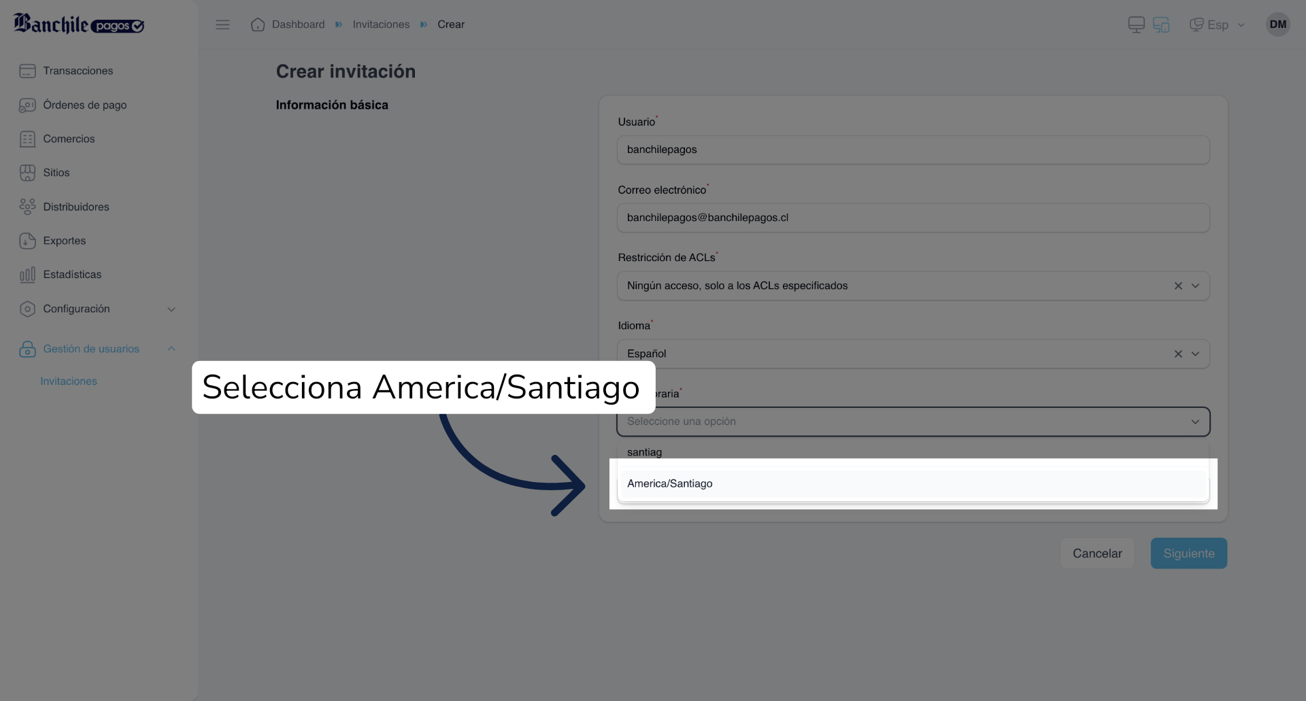Click the Siguiente button
Screen dimensions: 1306x701
tap(1188, 553)
